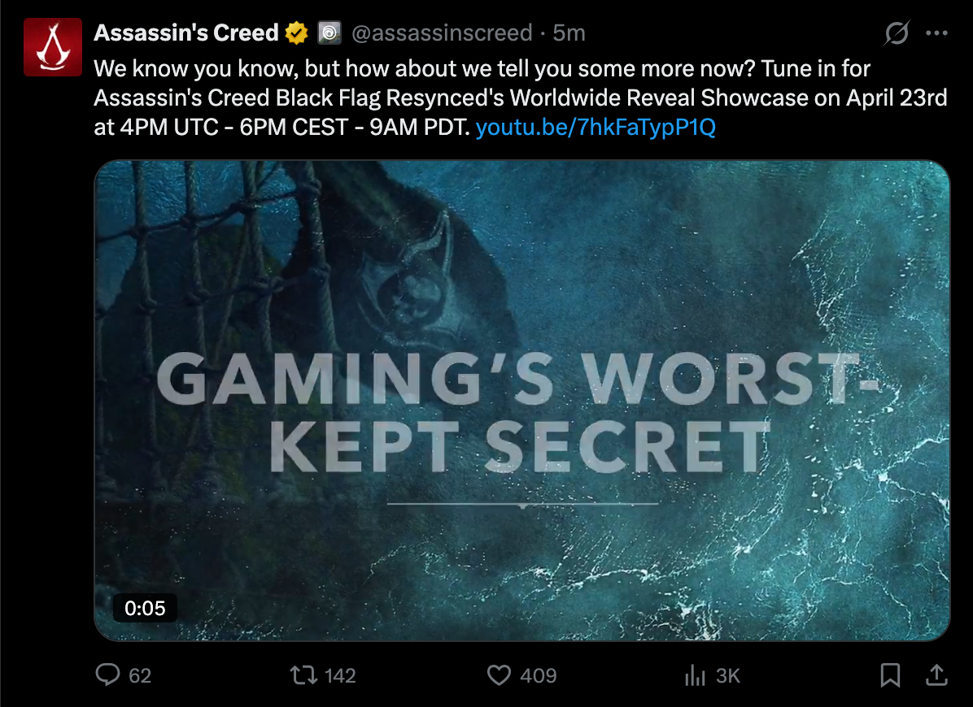Viewport: 973px width, 707px height.
Task: Click the Ubisoft affiliate badge icon
Action: click(x=329, y=33)
